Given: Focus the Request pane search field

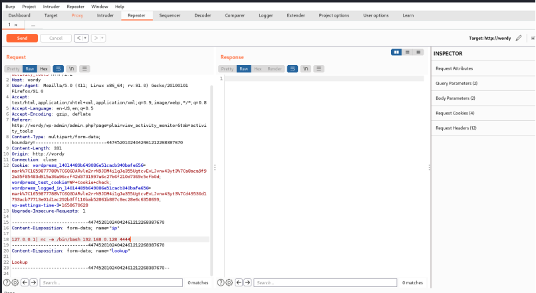Looking at the screenshot, I should 111,283.
